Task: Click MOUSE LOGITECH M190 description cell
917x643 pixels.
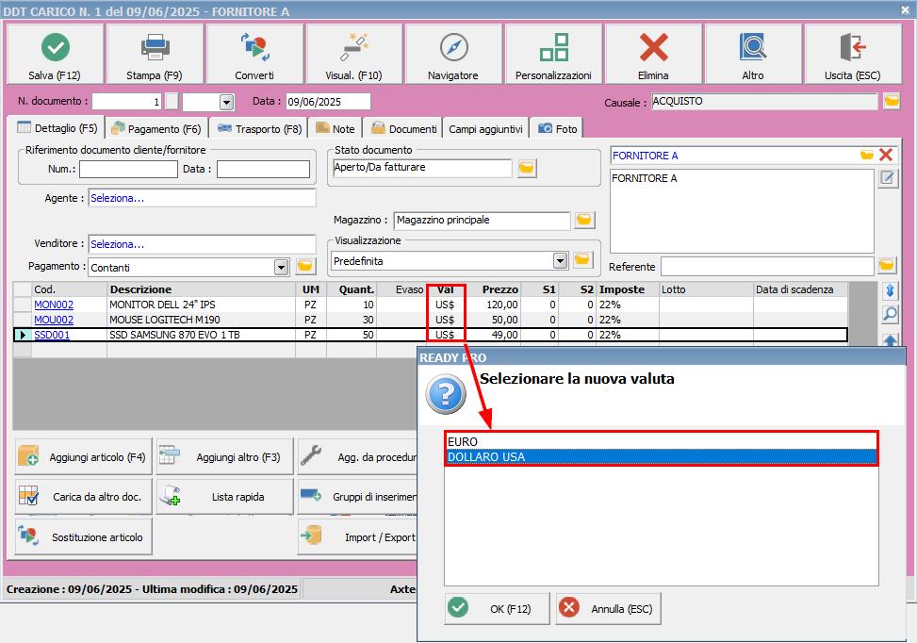Action: point(201,320)
